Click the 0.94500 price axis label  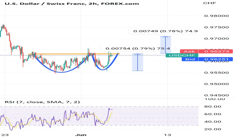[216, 95]
